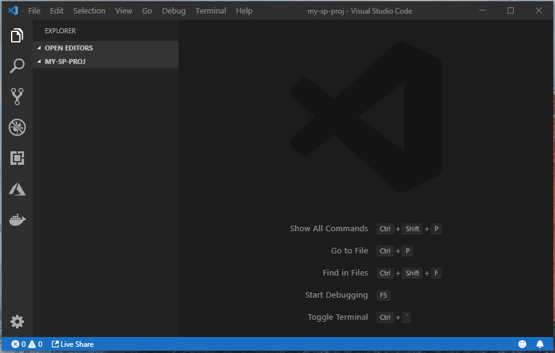Open the Source Control view icon
555x353 pixels.
click(17, 97)
